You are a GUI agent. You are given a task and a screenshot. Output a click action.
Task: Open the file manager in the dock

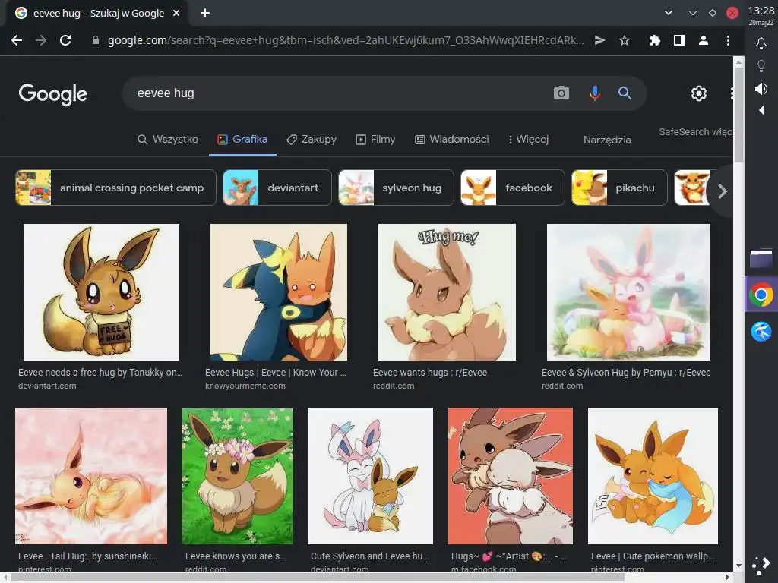click(761, 259)
